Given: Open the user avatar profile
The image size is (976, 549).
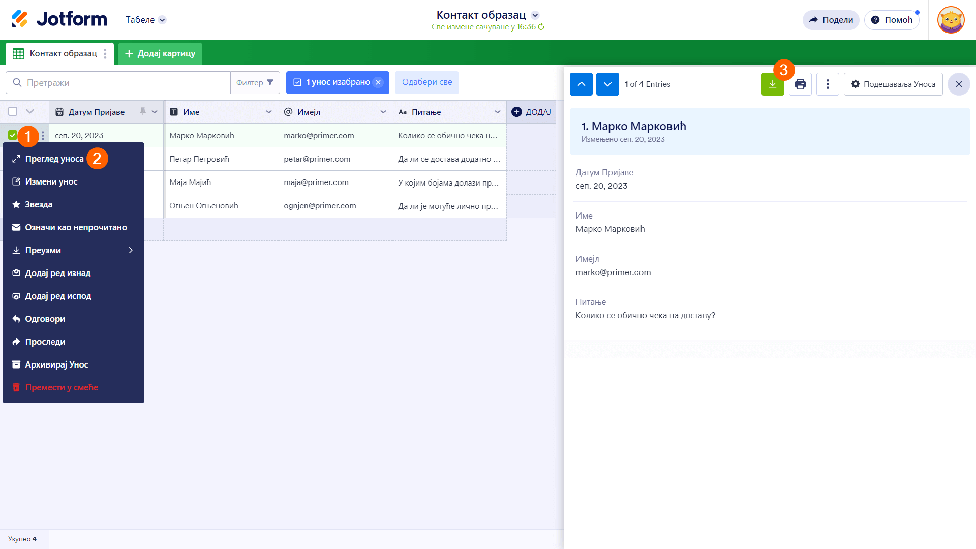Looking at the screenshot, I should coord(951,20).
